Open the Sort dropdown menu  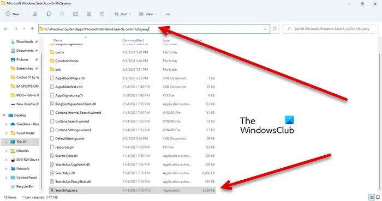click(123, 14)
